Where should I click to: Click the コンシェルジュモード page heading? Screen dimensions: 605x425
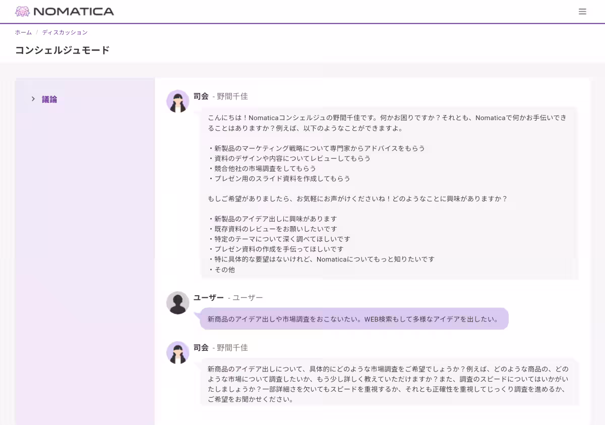click(62, 50)
